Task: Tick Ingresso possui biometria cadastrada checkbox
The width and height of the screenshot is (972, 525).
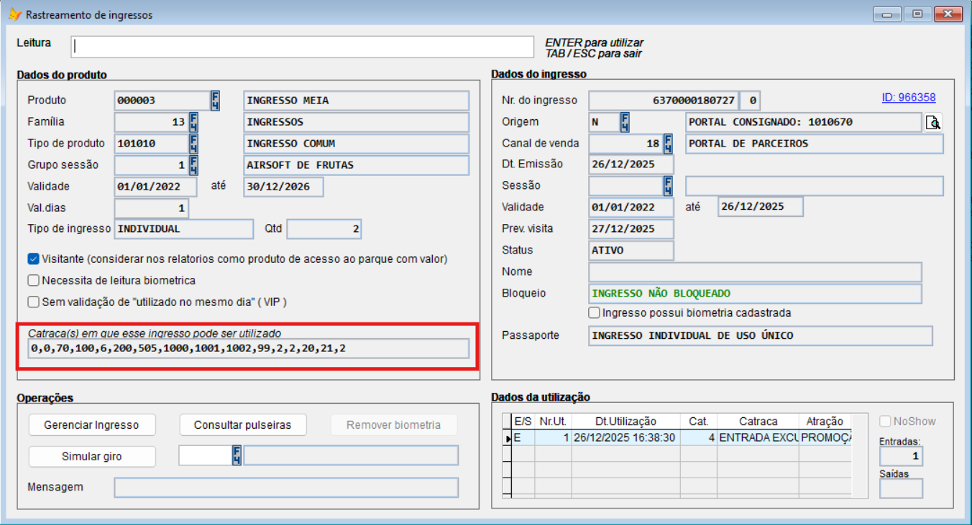Action: point(594,313)
